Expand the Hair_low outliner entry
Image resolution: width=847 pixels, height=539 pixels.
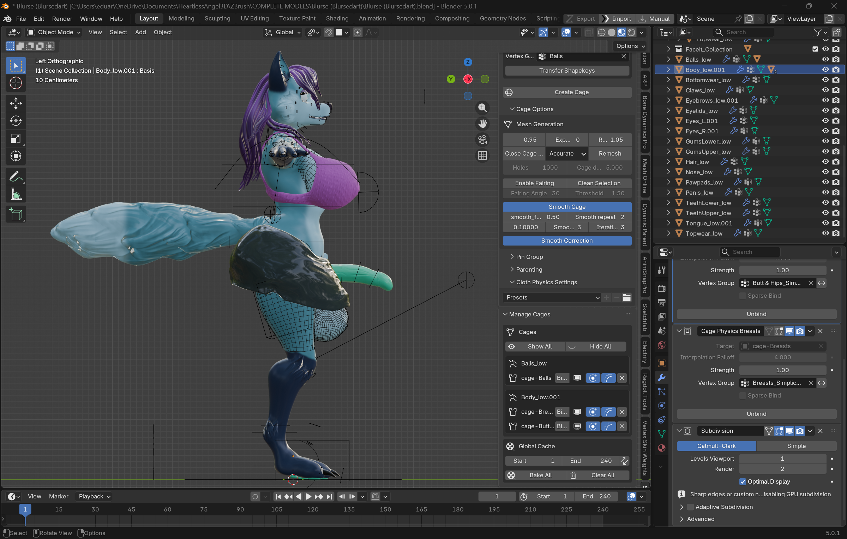click(668, 162)
